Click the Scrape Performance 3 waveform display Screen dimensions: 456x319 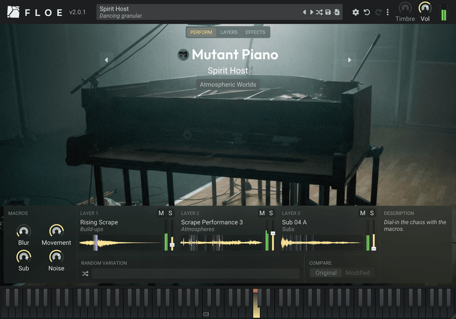(221, 243)
